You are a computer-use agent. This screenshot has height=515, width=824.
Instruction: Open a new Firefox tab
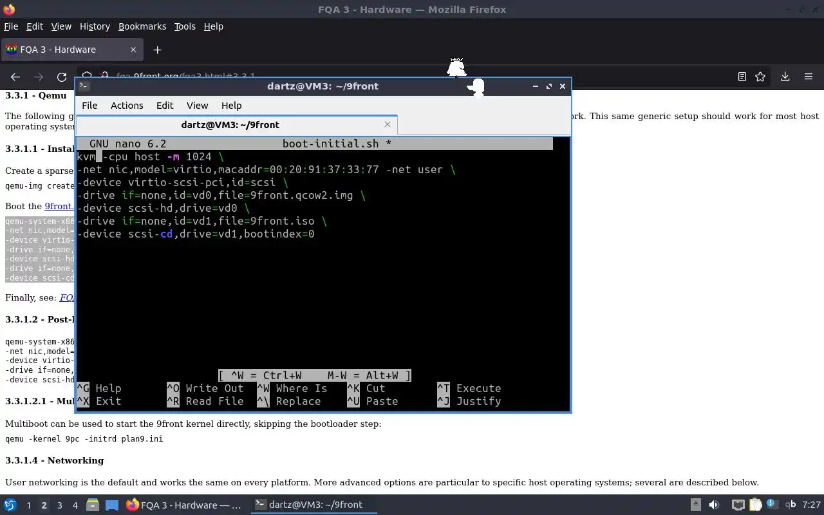pos(157,50)
